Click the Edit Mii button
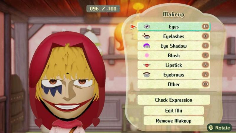 [174, 111]
